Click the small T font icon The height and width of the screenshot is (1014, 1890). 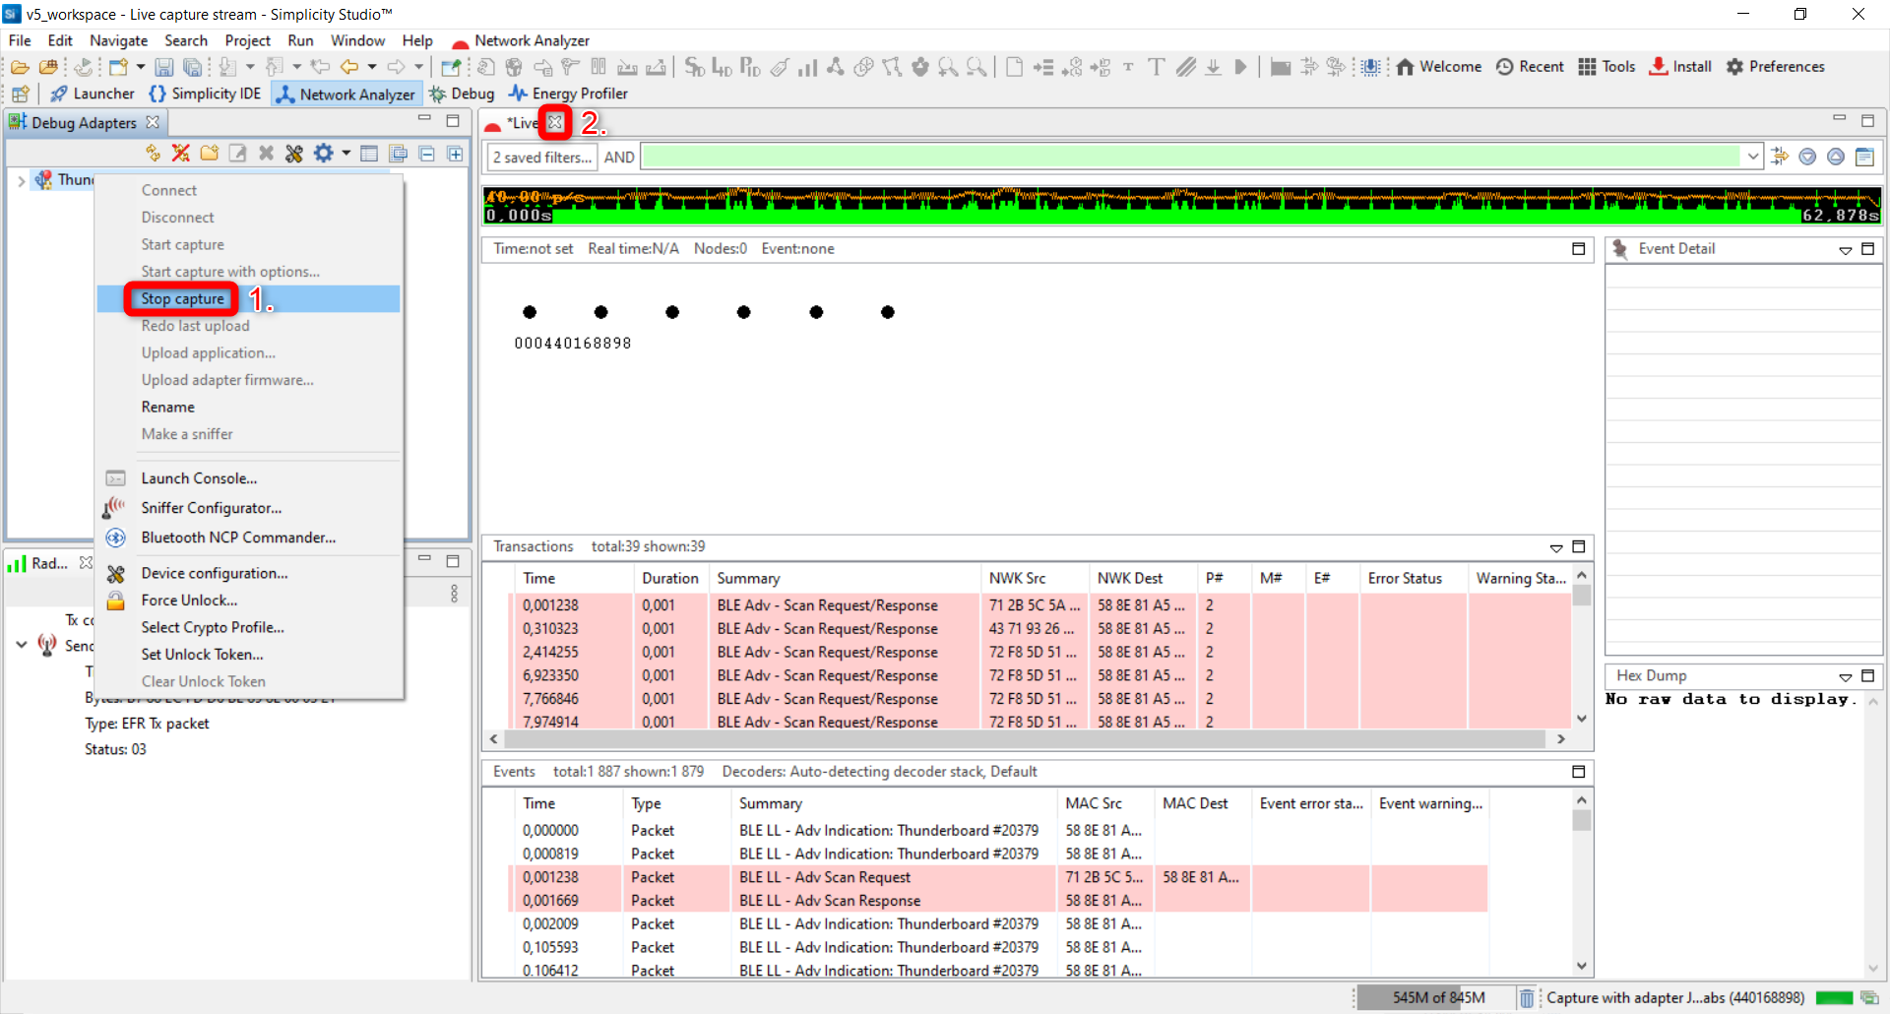pyautogui.click(x=1128, y=67)
